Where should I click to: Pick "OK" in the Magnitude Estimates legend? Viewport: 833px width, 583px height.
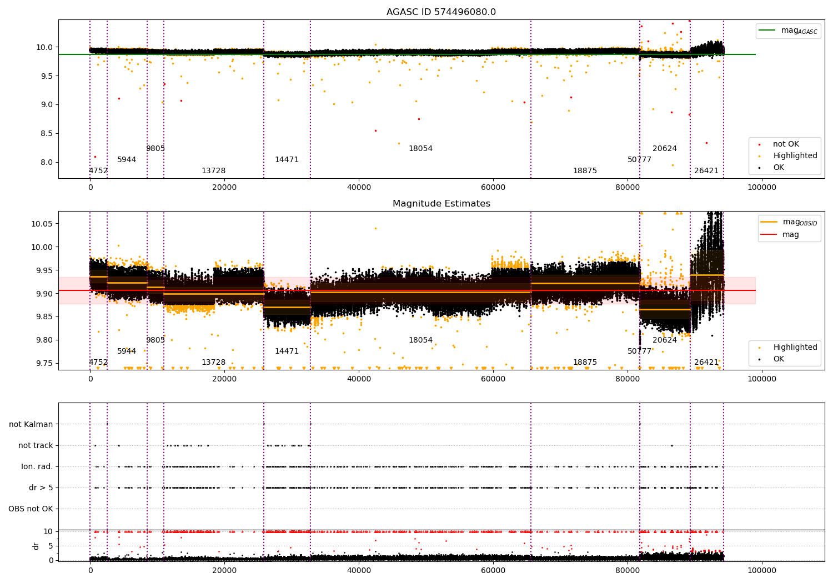(772, 359)
